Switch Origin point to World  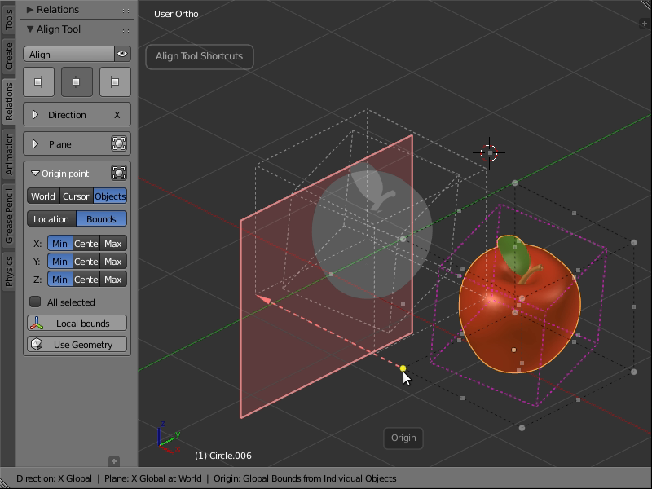42,196
